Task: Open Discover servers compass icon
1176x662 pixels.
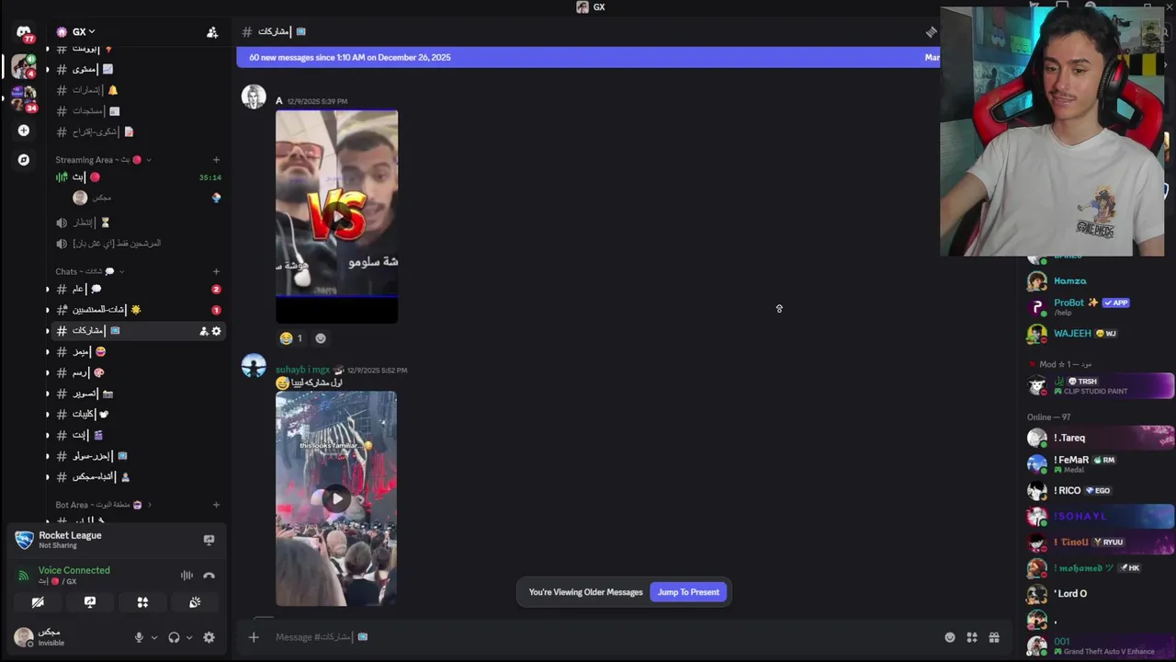Action: click(x=24, y=160)
